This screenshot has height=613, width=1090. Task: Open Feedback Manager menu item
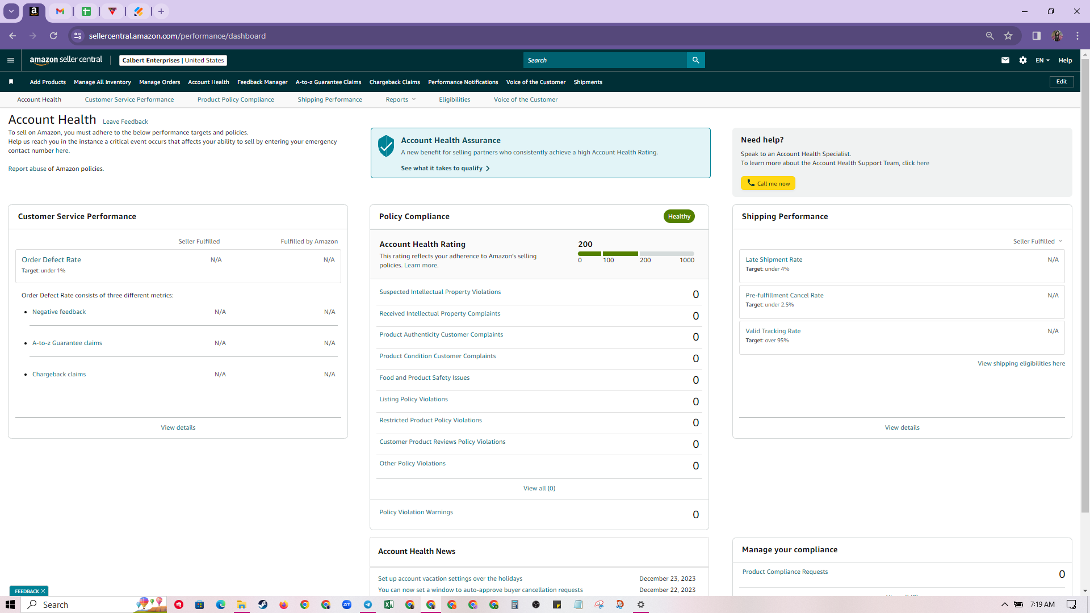[x=262, y=82]
